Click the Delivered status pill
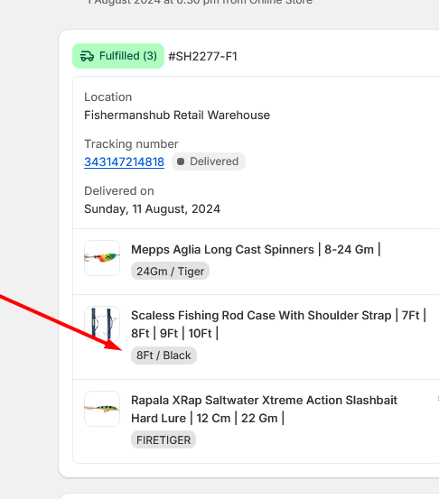 pos(209,162)
